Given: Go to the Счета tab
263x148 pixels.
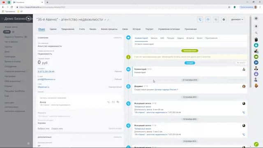Looking at the screenshot, I should click(82, 29).
